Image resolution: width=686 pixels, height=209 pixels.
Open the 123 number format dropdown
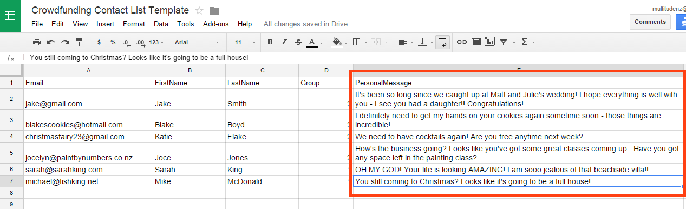point(156,42)
